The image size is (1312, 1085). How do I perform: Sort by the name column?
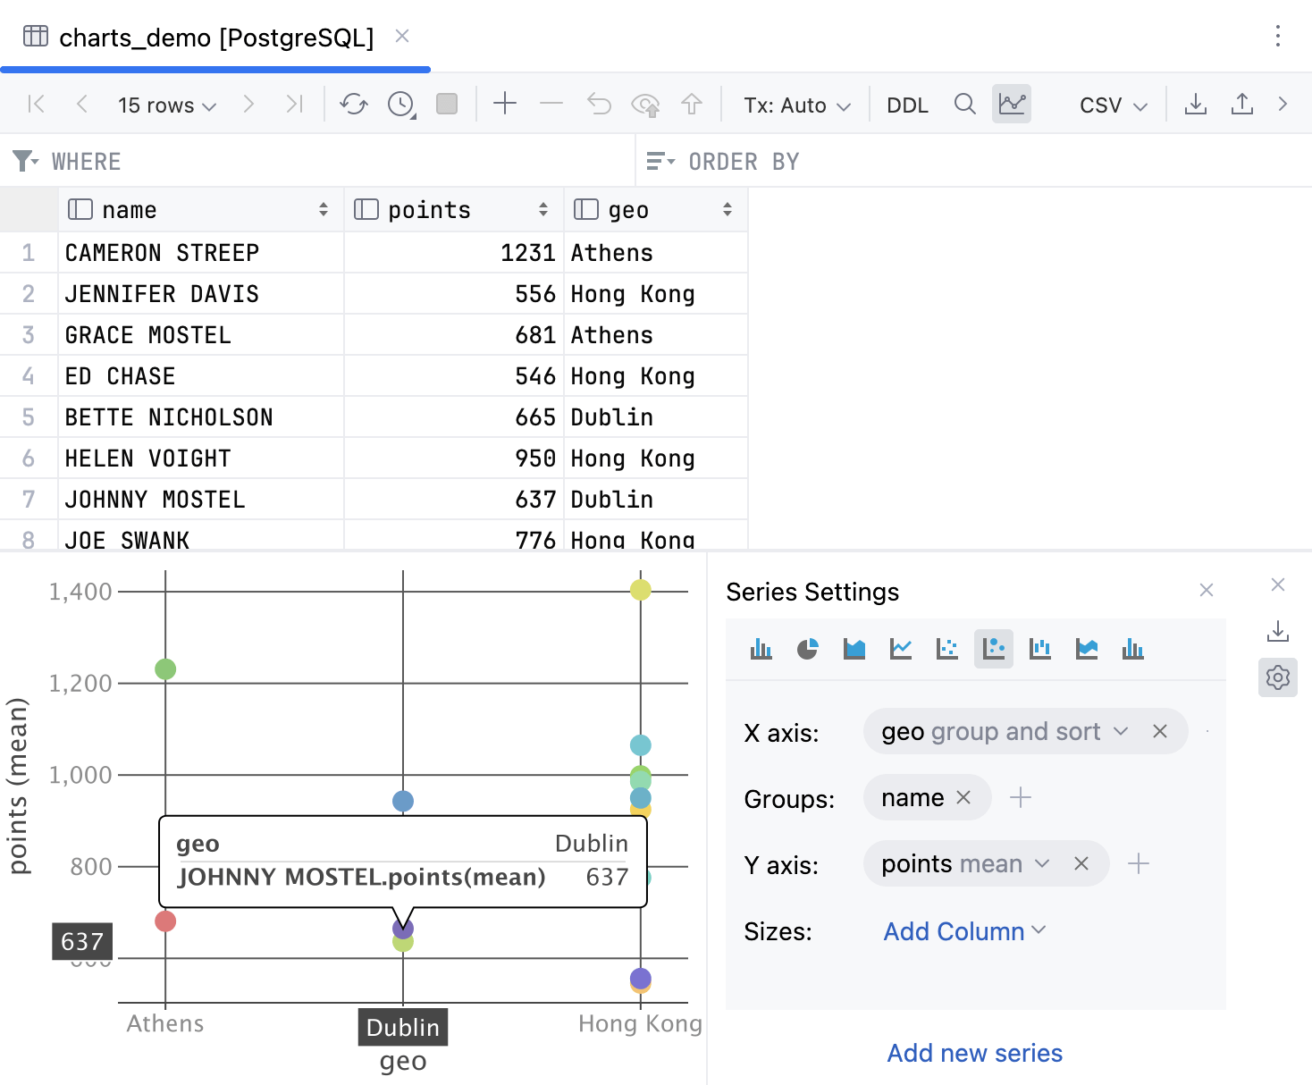tap(324, 208)
